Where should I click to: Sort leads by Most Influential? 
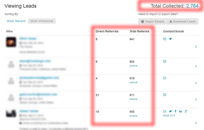[42, 21]
